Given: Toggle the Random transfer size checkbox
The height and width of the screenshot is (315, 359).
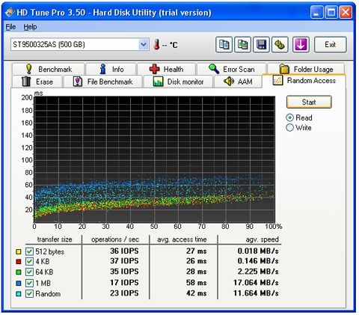Looking at the screenshot, I should pyautogui.click(x=29, y=293).
